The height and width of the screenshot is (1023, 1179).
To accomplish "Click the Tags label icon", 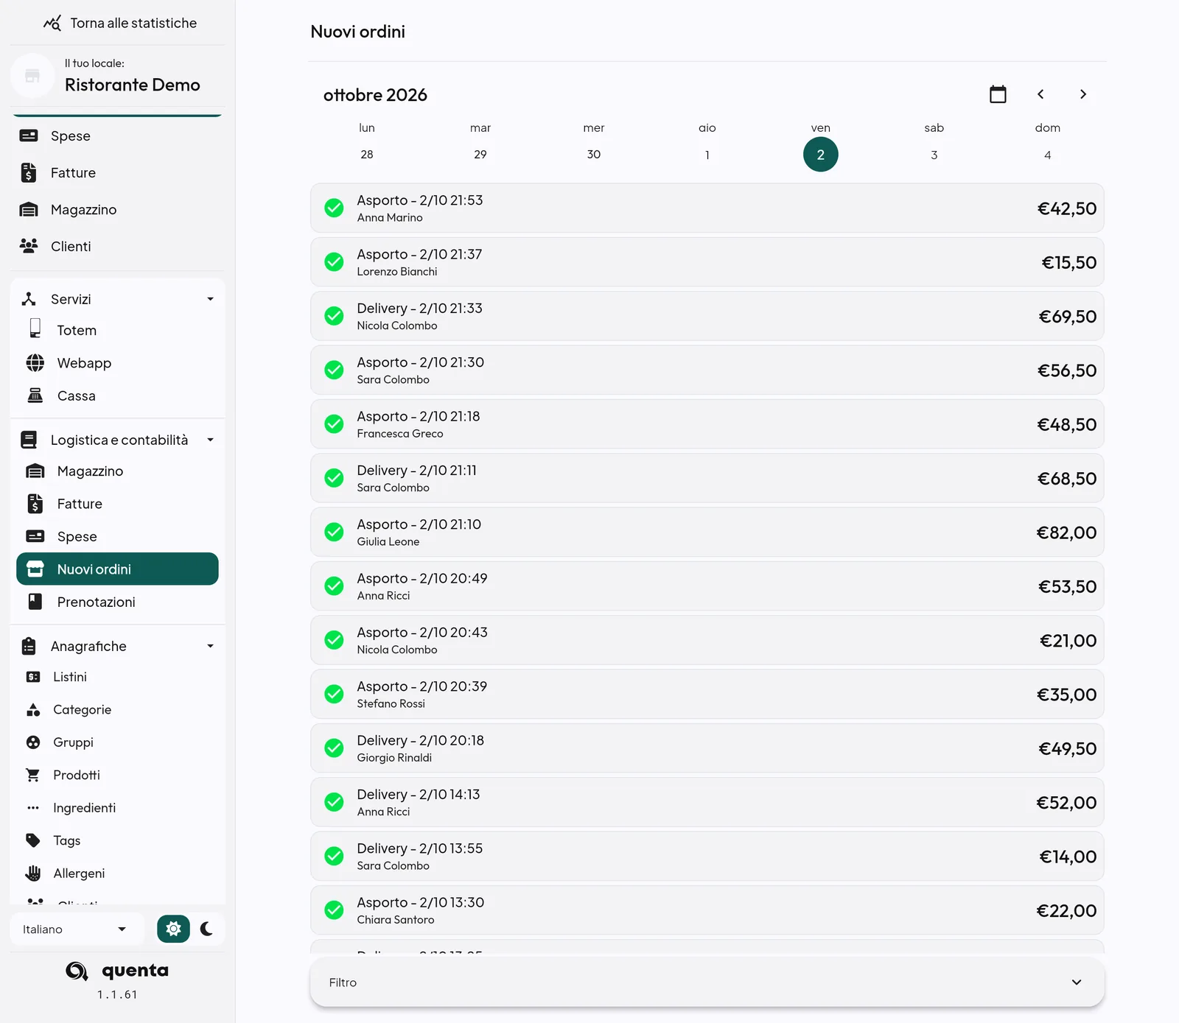I will [33, 840].
